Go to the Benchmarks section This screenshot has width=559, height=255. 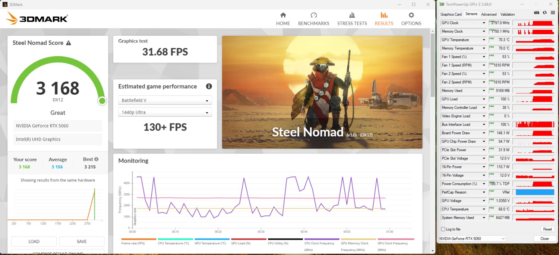tap(313, 19)
